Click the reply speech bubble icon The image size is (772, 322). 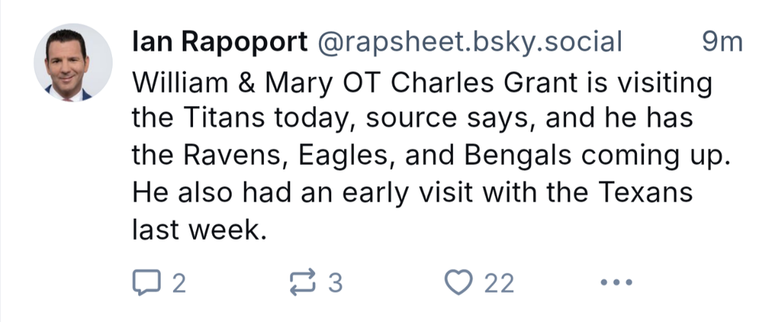144,283
